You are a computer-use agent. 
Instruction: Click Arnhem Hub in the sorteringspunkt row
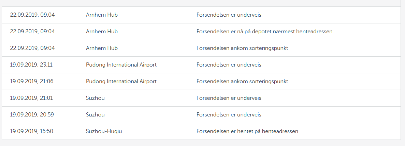tap(102, 48)
